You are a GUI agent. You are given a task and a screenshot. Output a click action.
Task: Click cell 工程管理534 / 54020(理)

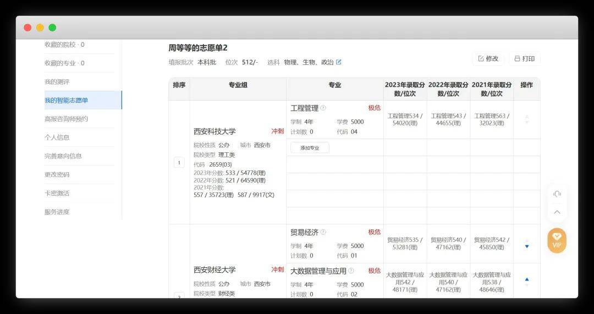[x=405, y=120]
